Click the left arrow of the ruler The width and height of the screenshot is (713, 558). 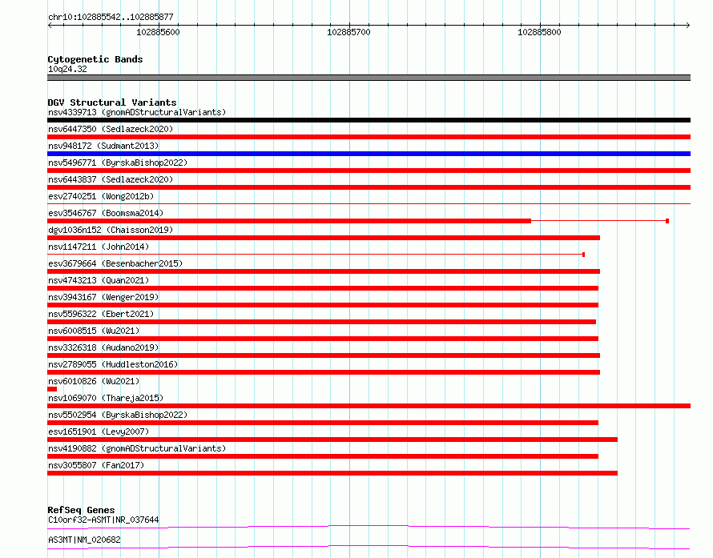pyautogui.click(x=50, y=26)
